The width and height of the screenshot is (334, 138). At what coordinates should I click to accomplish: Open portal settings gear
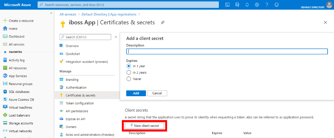point(257,5)
